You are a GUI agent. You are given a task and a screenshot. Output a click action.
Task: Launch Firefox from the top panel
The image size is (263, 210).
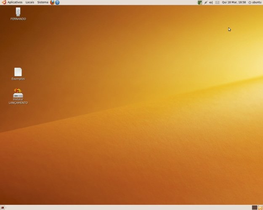click(52, 3)
